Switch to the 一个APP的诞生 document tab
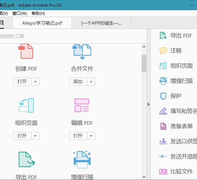 tap(101, 23)
